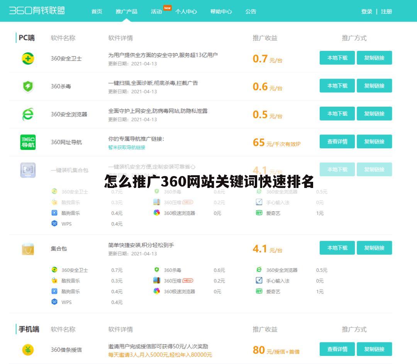
Task: Click the 集合包 shopping bag icon
Action: [28, 249]
